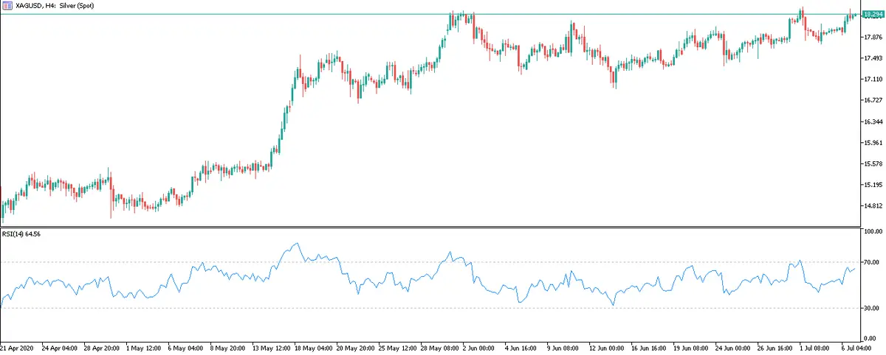
Task: Click the 24 Jun 00:00 time label
Action: point(732,347)
